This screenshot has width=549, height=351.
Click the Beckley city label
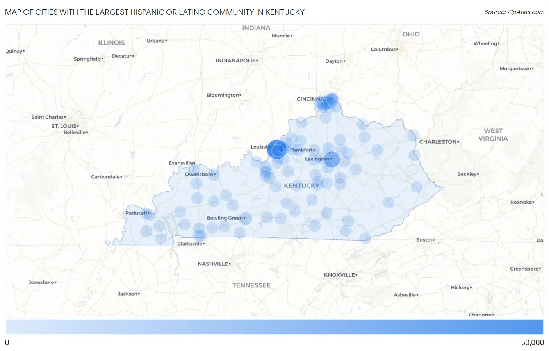[467, 174]
